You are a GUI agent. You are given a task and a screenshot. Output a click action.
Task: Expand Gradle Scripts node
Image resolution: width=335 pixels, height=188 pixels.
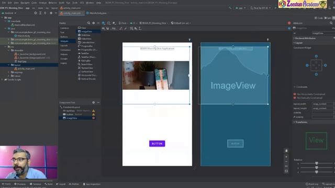click(x=2, y=79)
